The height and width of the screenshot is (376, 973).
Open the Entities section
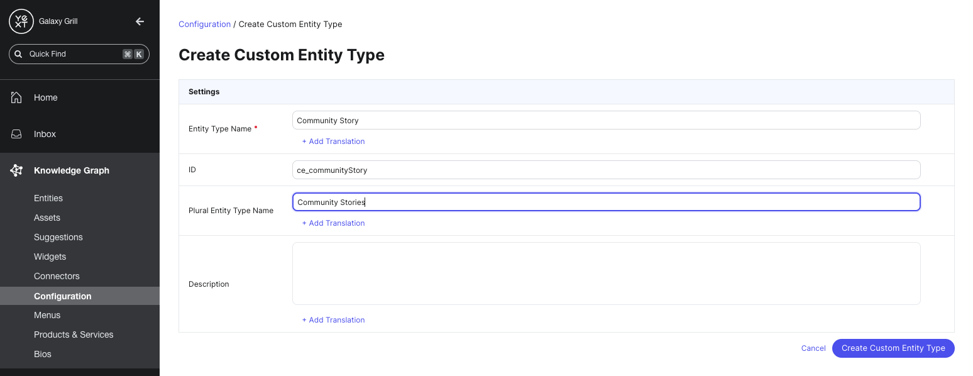(x=48, y=198)
